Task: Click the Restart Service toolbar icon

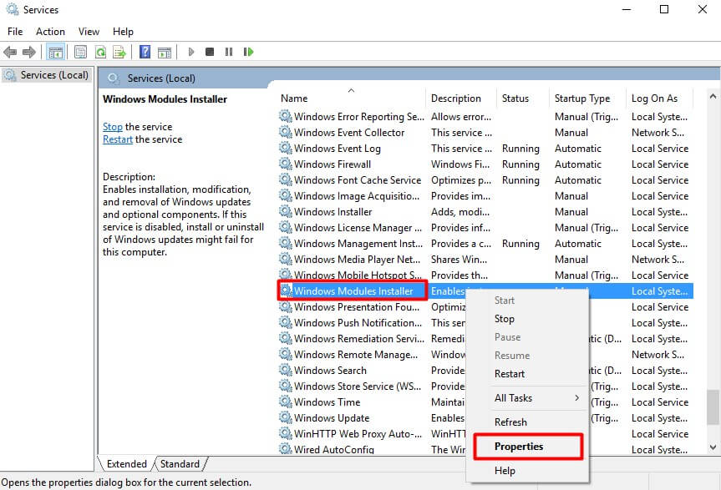Action: 248,52
